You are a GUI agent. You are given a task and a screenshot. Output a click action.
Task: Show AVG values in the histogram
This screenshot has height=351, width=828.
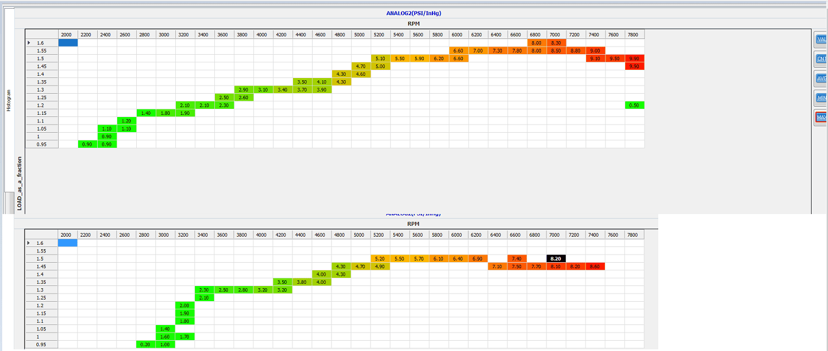[x=821, y=78]
